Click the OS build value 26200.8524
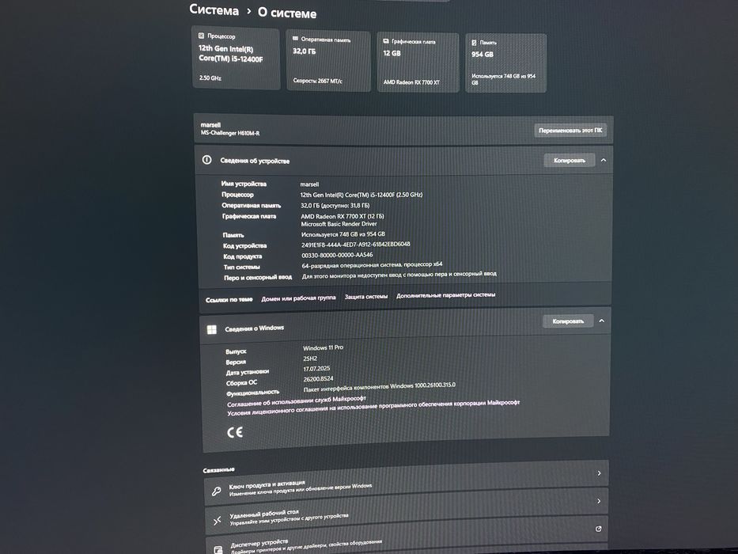The height and width of the screenshot is (554, 738). point(318,379)
